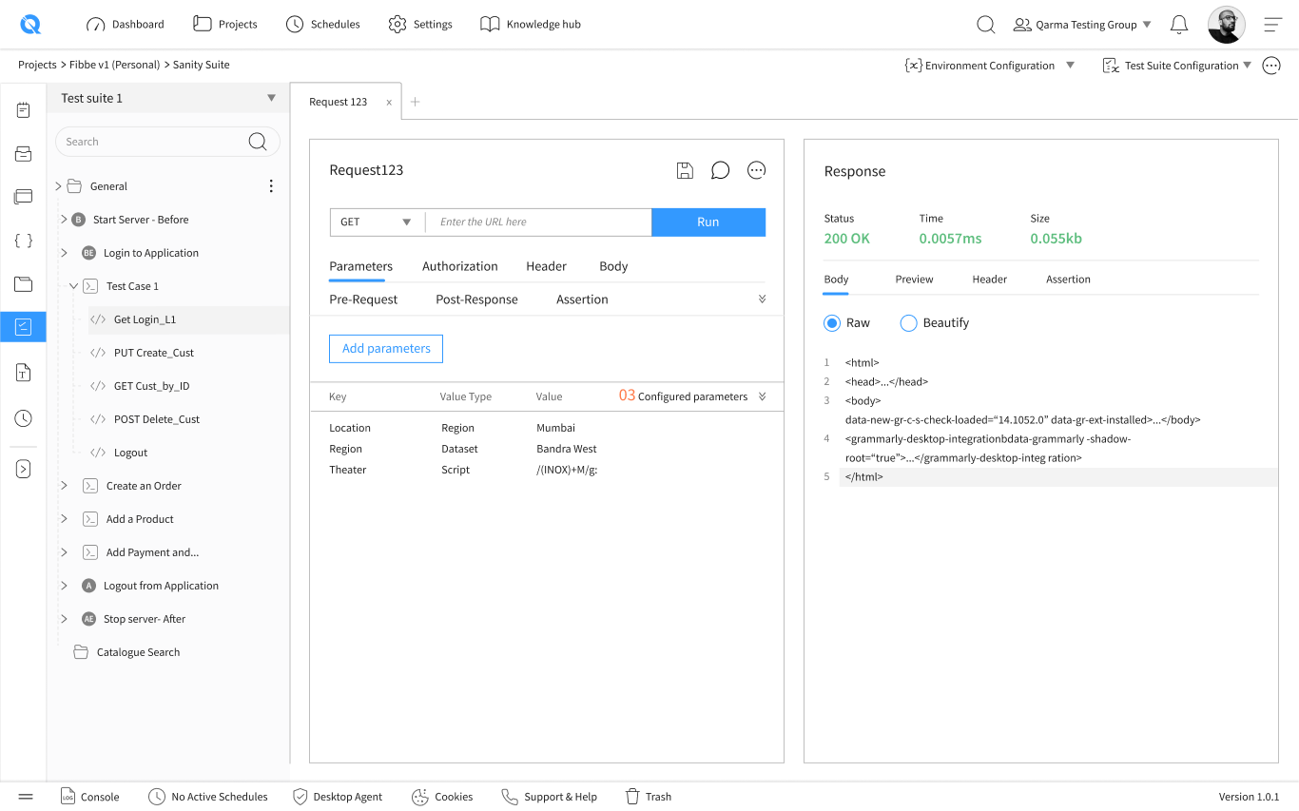The image size is (1299, 811).
Task: Click the search icon in test suite search
Action: click(258, 142)
